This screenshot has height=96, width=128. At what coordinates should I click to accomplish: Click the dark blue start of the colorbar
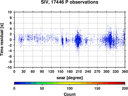[17, 83]
